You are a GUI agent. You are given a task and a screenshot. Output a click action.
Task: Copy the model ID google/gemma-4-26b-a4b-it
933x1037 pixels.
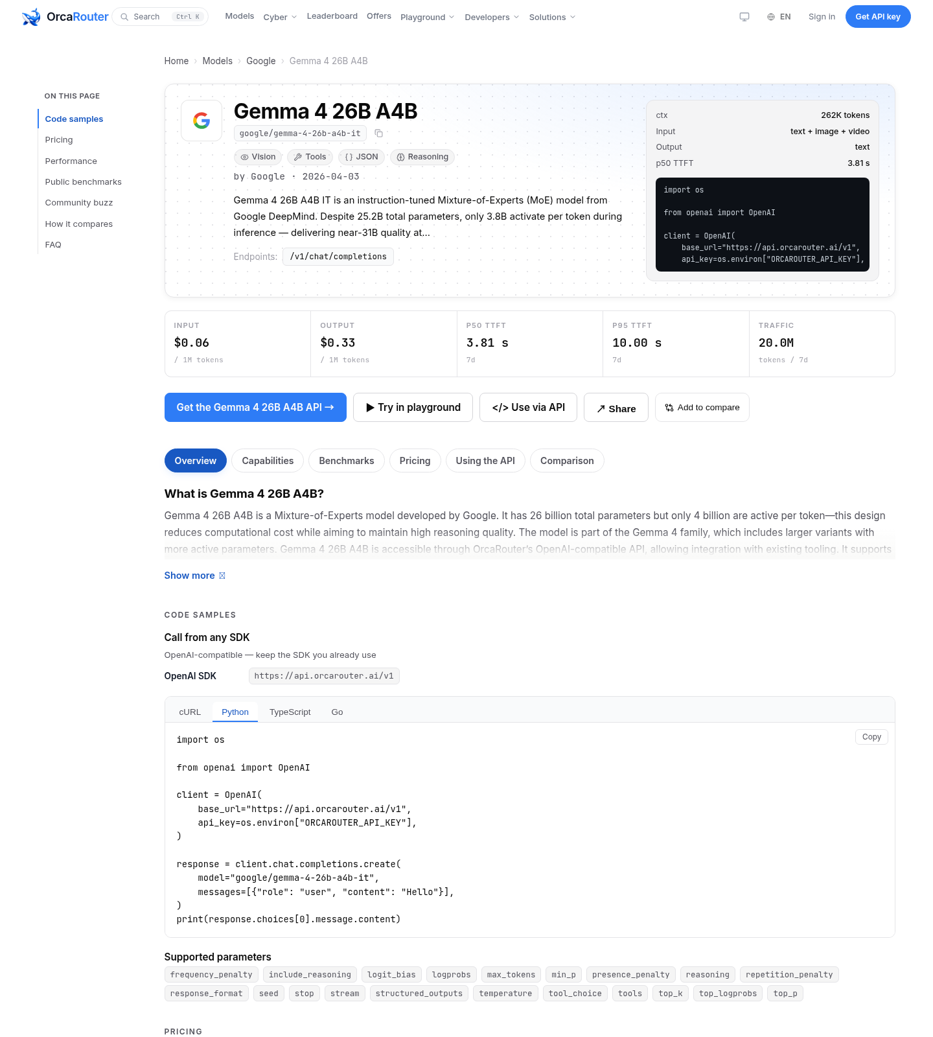(x=378, y=134)
